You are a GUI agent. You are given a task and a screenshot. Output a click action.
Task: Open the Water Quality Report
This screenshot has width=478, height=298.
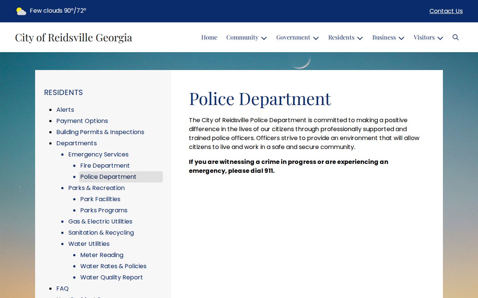[x=112, y=277]
